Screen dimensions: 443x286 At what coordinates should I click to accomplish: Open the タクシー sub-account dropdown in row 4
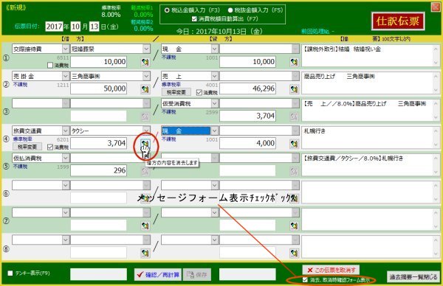point(146,130)
